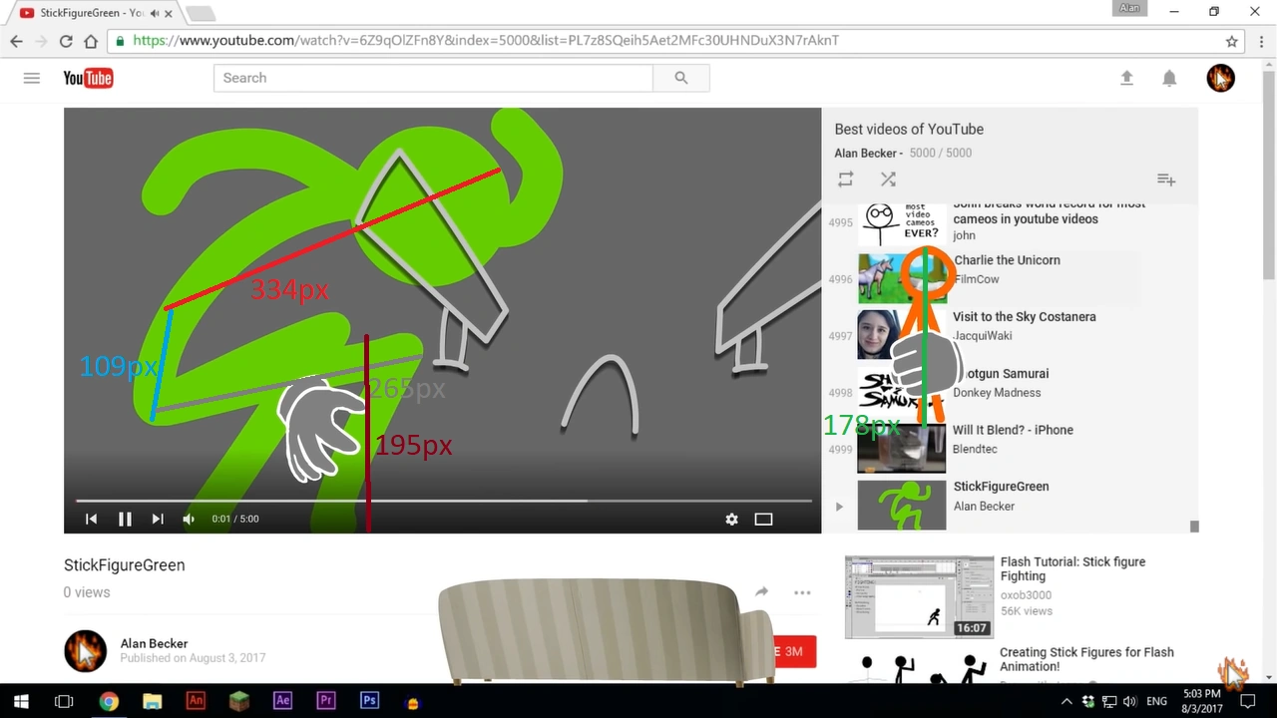Open the Will It Blend? - iPhone video
This screenshot has width=1277, height=718.
point(1013,430)
